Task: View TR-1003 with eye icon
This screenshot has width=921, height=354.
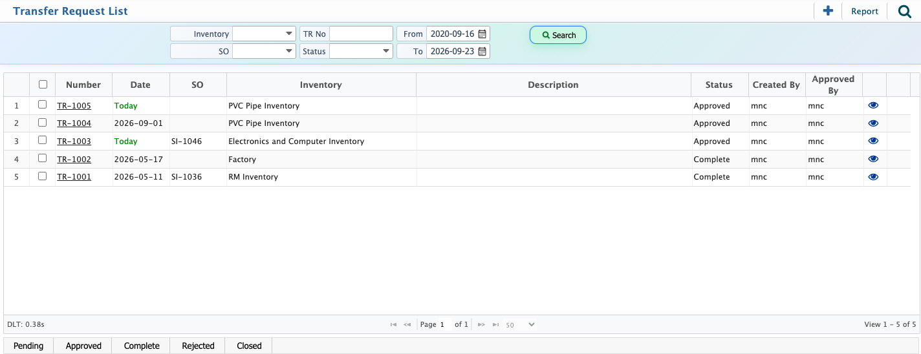Action: (873, 141)
